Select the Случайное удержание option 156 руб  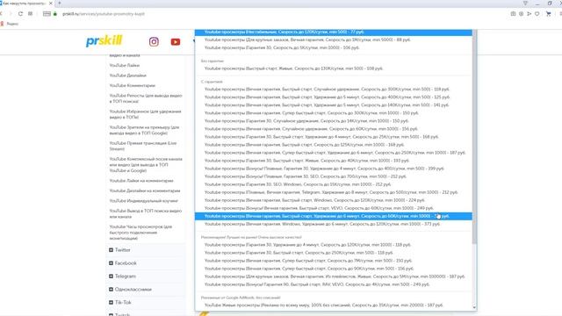click(x=334, y=129)
